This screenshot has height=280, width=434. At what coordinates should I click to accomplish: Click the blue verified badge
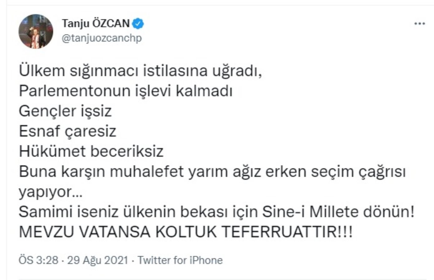(138, 23)
